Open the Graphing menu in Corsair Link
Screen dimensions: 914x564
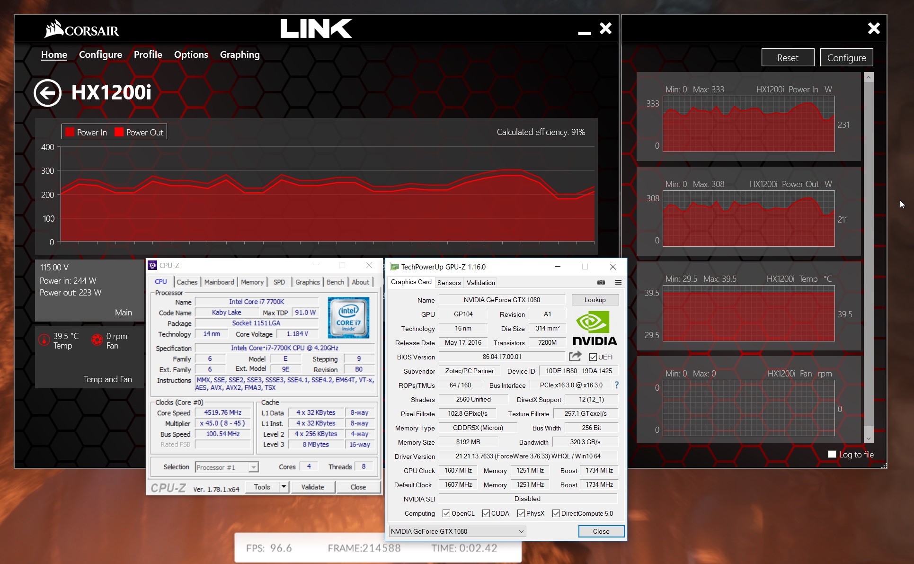tap(240, 54)
